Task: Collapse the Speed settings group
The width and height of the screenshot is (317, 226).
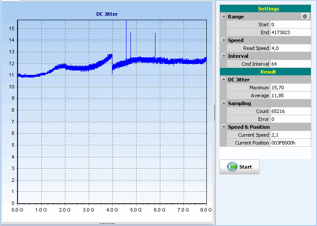Action: [223, 40]
